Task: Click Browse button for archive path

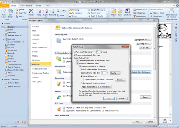Action: (120, 80)
